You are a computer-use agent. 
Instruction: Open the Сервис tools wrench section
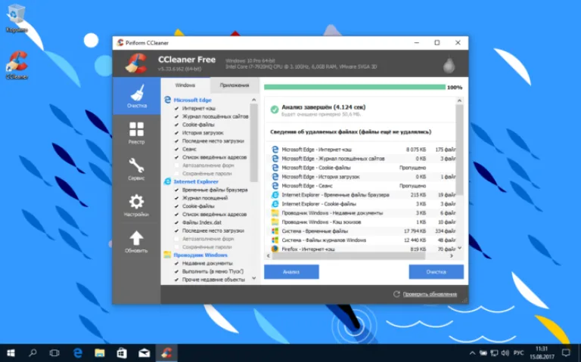coord(136,169)
